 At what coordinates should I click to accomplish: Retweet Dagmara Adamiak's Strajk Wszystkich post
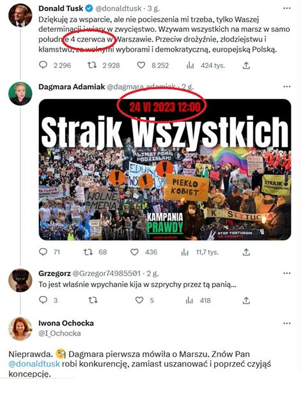pyautogui.click(x=88, y=252)
